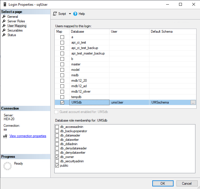Open View connection properties link
Viewport: 200px width, 189px height.
tap(28, 136)
